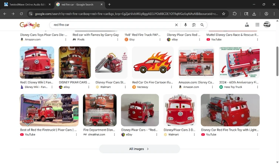Open options for Walmart Disney/Pixar Cars 3 result

[194, 135]
